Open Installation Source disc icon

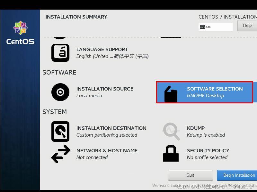pos(60,92)
